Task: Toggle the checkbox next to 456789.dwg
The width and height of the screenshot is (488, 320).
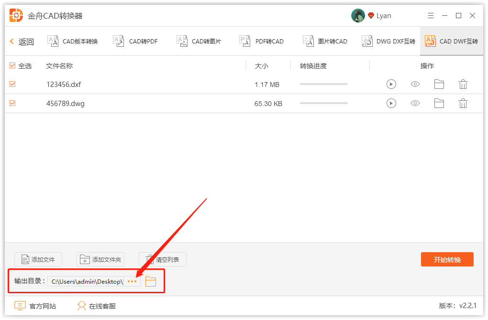Action: click(12, 103)
